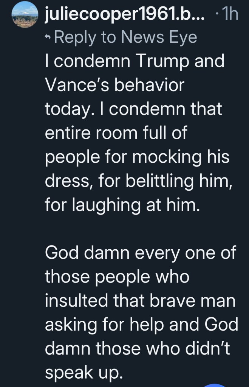Click the "Vance's behavior" text line
The image size is (249, 387).
point(114,85)
